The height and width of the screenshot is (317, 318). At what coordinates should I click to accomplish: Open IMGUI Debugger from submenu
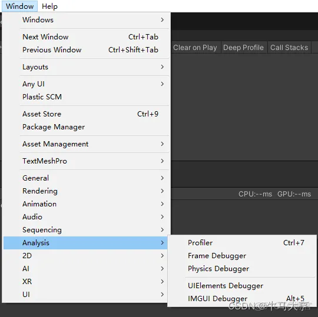coord(242,299)
